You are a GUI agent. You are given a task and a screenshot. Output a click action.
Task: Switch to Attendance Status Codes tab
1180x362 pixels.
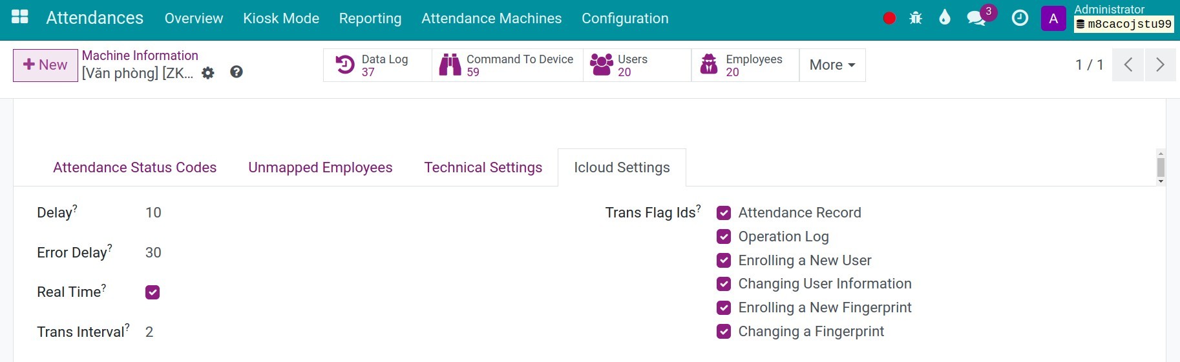tap(134, 168)
